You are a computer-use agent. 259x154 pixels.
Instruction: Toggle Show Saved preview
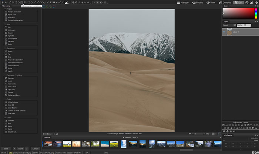tap(47, 134)
